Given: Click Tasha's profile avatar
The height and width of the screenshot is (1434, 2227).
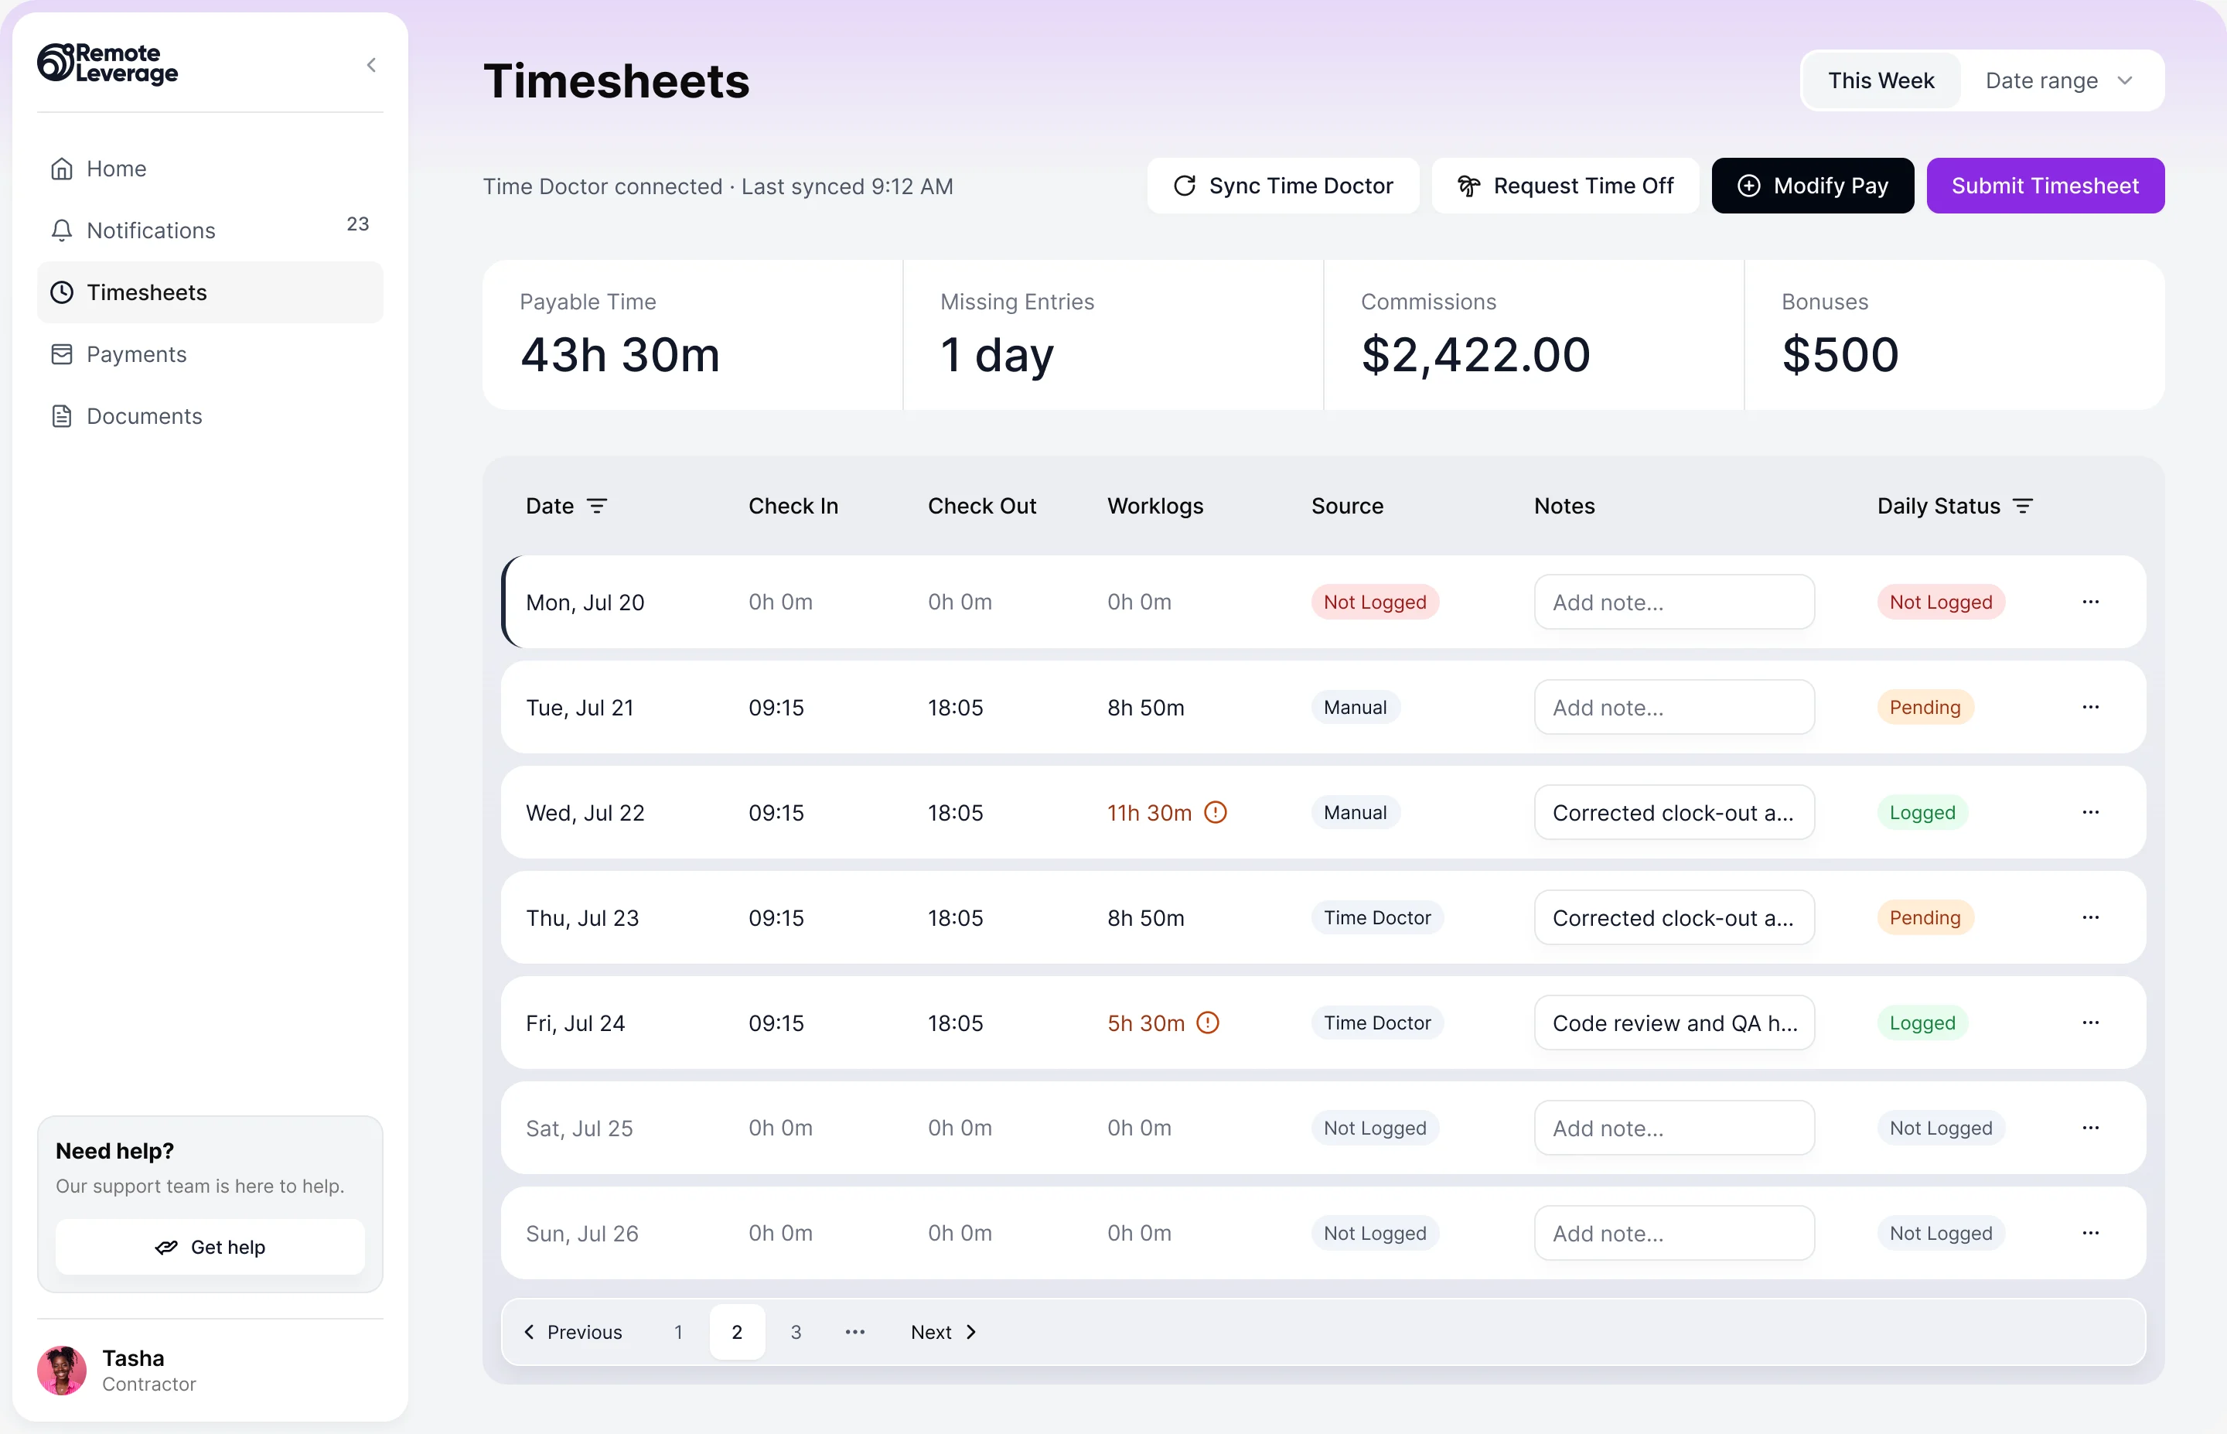Looking at the screenshot, I should 63,1371.
